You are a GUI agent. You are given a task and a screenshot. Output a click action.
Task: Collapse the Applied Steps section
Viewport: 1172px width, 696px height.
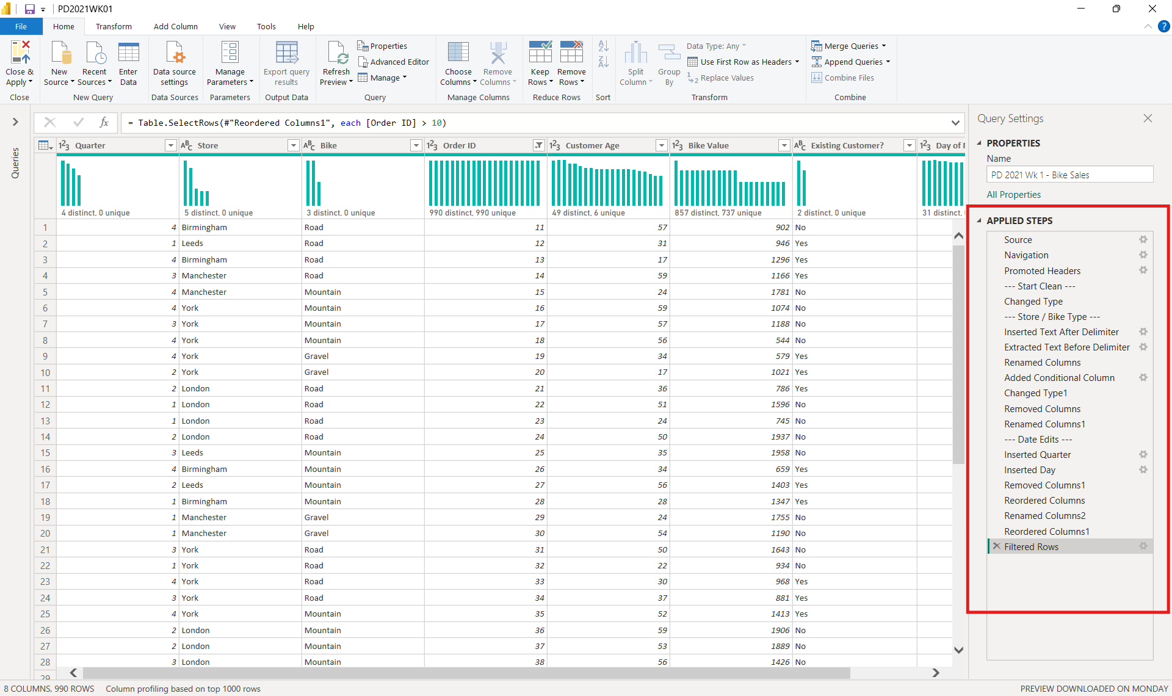[x=979, y=220]
